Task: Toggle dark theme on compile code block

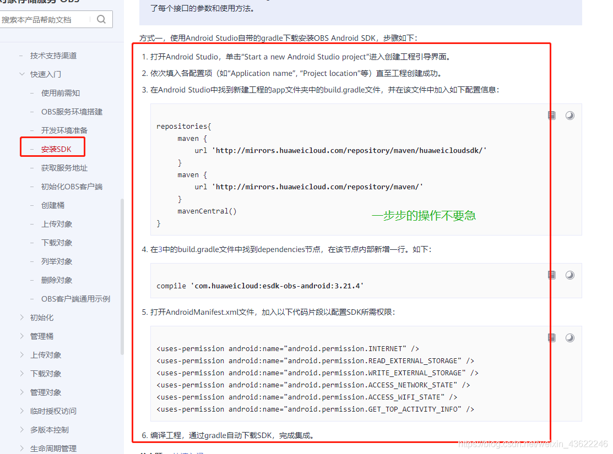Action: point(570,275)
